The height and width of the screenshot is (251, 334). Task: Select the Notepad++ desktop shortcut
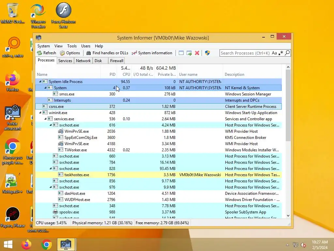point(12,184)
